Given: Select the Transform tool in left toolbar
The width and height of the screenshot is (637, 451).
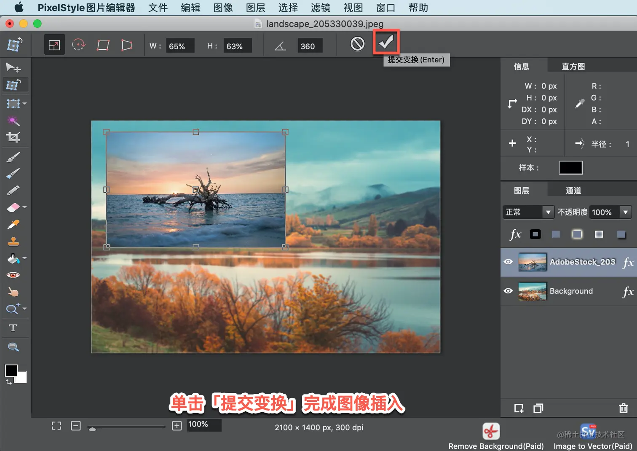Looking at the screenshot, I should 14,85.
